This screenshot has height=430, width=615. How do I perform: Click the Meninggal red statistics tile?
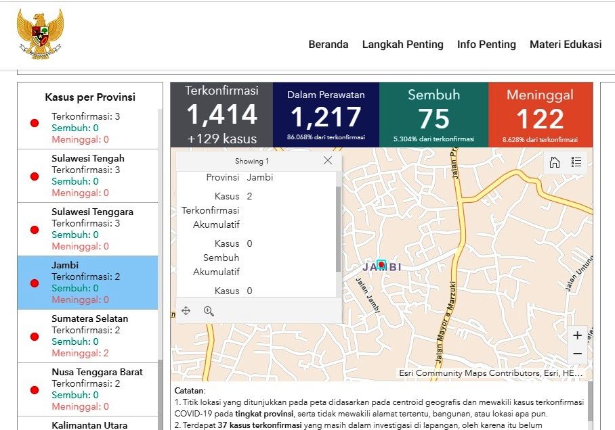click(540, 115)
